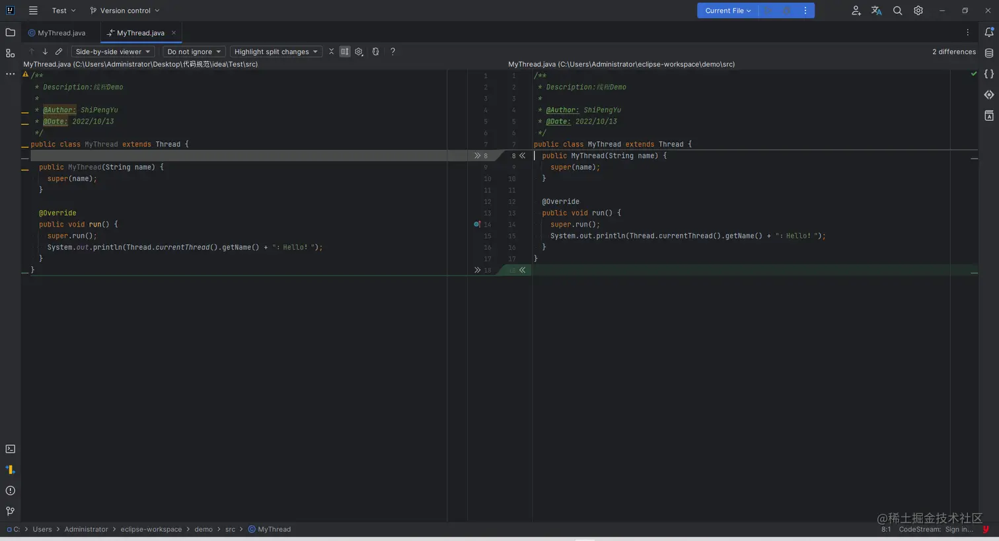
Task: Open Database tool window icon
Action: (x=989, y=53)
